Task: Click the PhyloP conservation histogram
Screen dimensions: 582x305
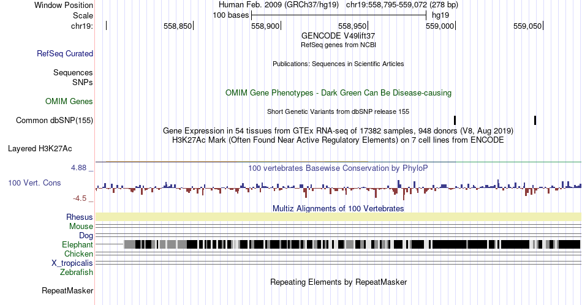Action: click(338, 189)
